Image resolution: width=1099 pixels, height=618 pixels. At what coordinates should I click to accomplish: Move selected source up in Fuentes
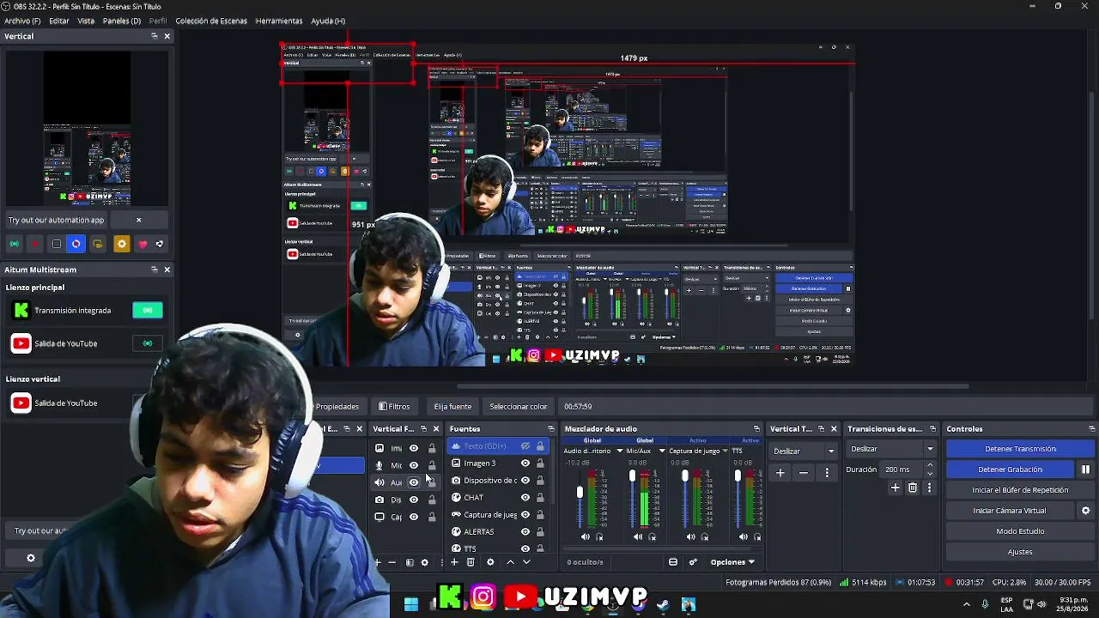(510, 562)
